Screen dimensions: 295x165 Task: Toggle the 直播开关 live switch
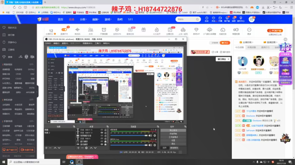[x=64, y=30]
